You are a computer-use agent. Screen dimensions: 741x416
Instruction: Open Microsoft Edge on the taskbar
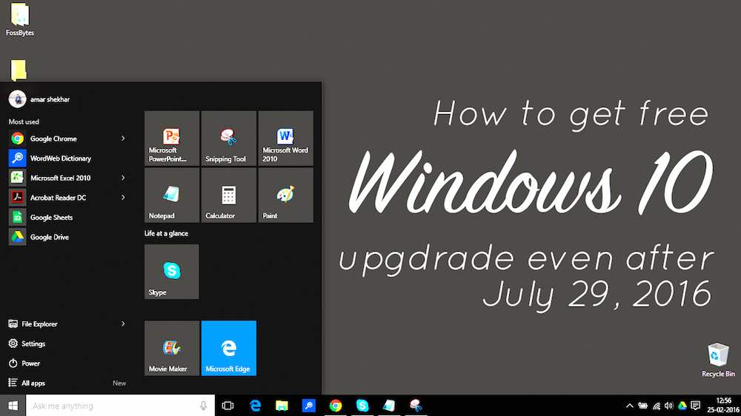[255, 406]
